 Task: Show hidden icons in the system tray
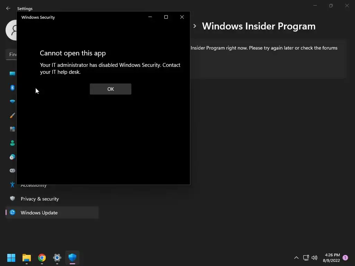pyautogui.click(x=296, y=258)
